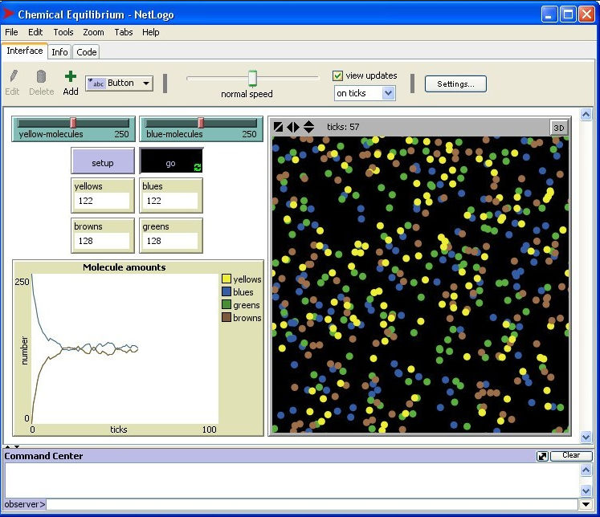Click the Command Center resize triangles

(x=12, y=446)
